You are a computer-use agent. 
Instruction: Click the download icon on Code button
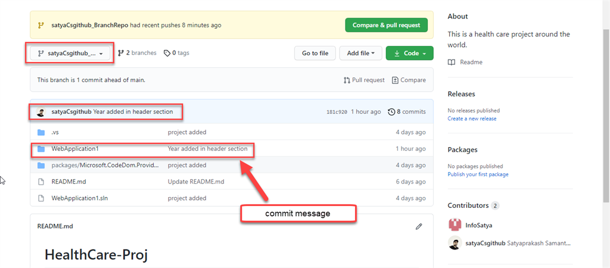(x=397, y=53)
